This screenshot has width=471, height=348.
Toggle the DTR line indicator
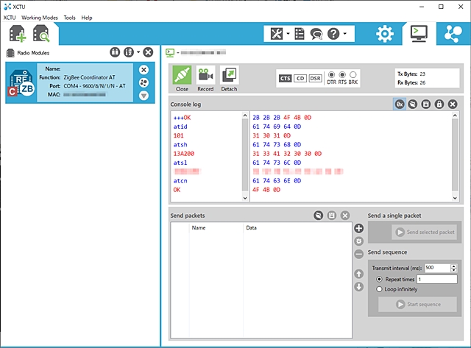[331, 75]
